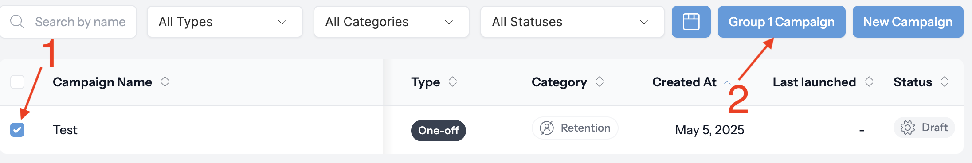Open the Test campaign row
The height and width of the screenshot is (163, 972).
(x=482, y=130)
